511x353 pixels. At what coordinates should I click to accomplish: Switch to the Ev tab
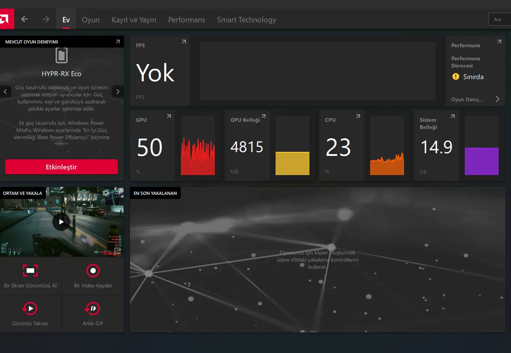pyautogui.click(x=66, y=20)
